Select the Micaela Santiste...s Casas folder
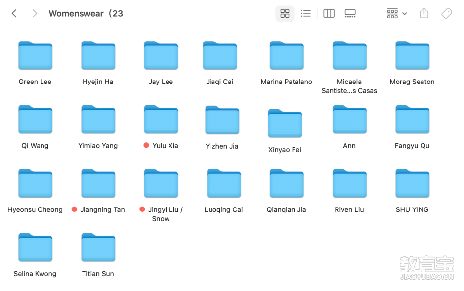This screenshot has width=464, height=291. click(x=349, y=55)
